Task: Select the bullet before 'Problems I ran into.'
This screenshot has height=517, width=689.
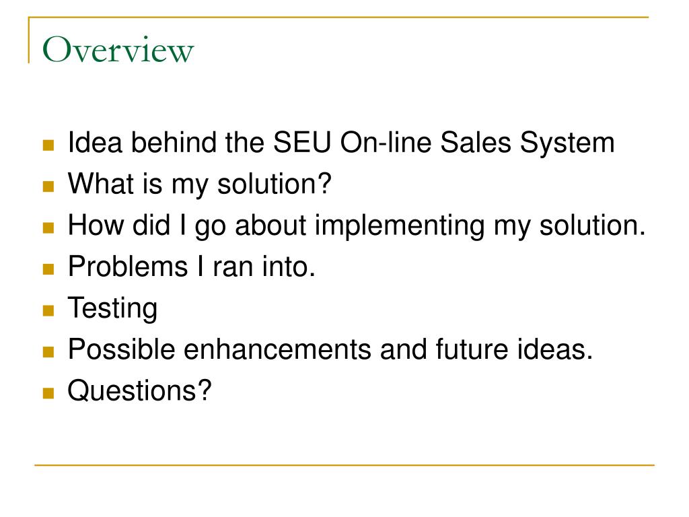Action: coord(48,269)
